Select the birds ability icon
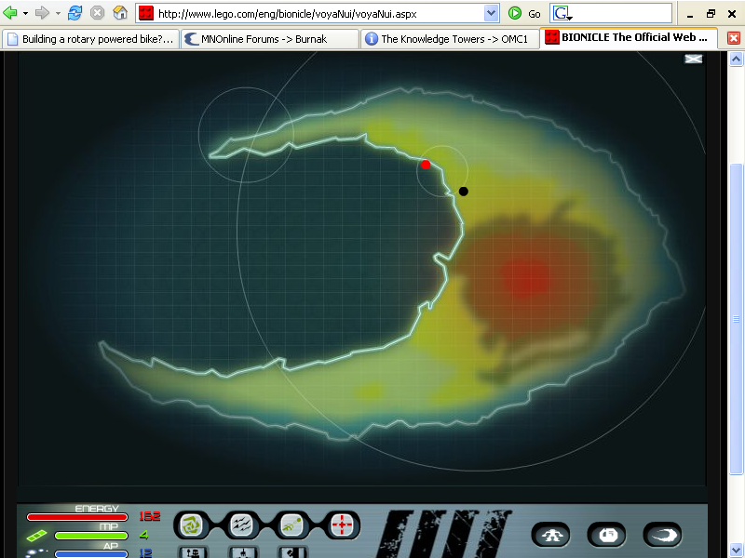The height and width of the screenshot is (558, 745). [x=242, y=525]
